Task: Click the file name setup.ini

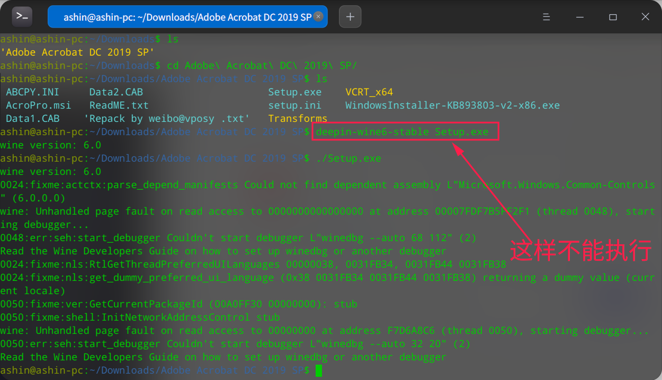Action: point(294,105)
